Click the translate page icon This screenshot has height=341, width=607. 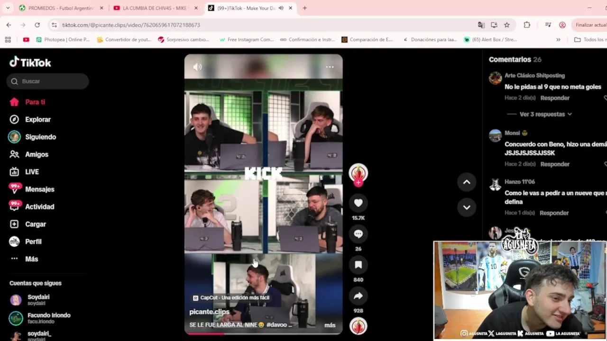tap(481, 25)
